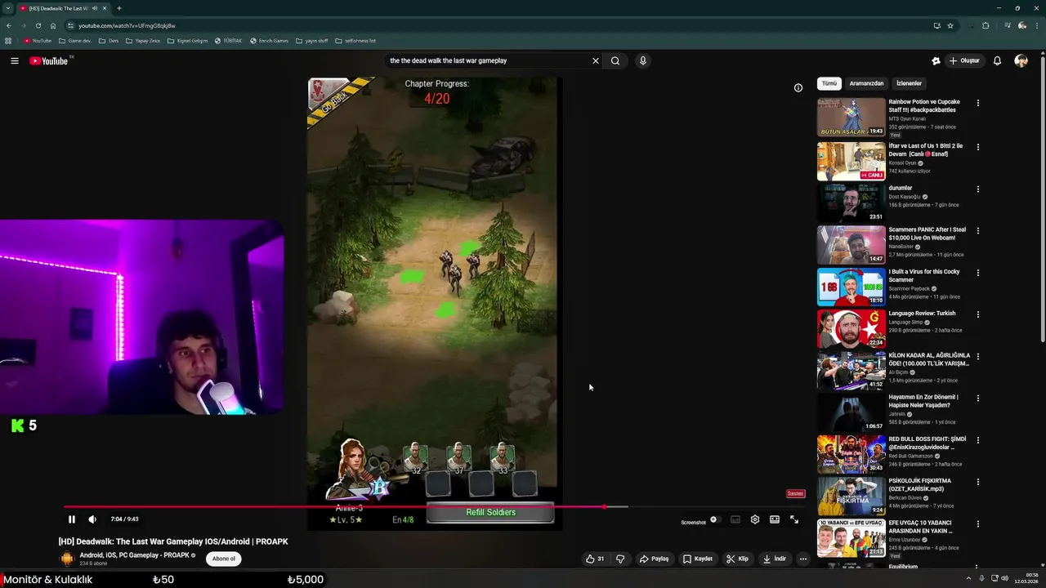Dislike the video
Screen dimensions: 1046x588
click(620, 559)
